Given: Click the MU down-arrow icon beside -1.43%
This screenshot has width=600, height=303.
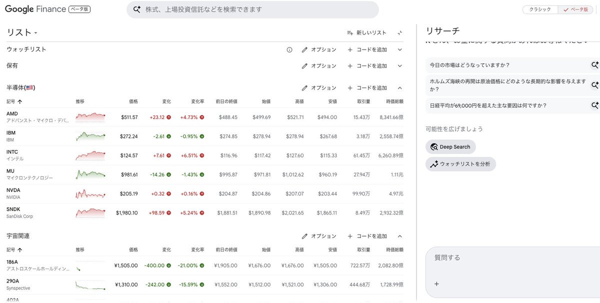Looking at the screenshot, I should point(202,174).
